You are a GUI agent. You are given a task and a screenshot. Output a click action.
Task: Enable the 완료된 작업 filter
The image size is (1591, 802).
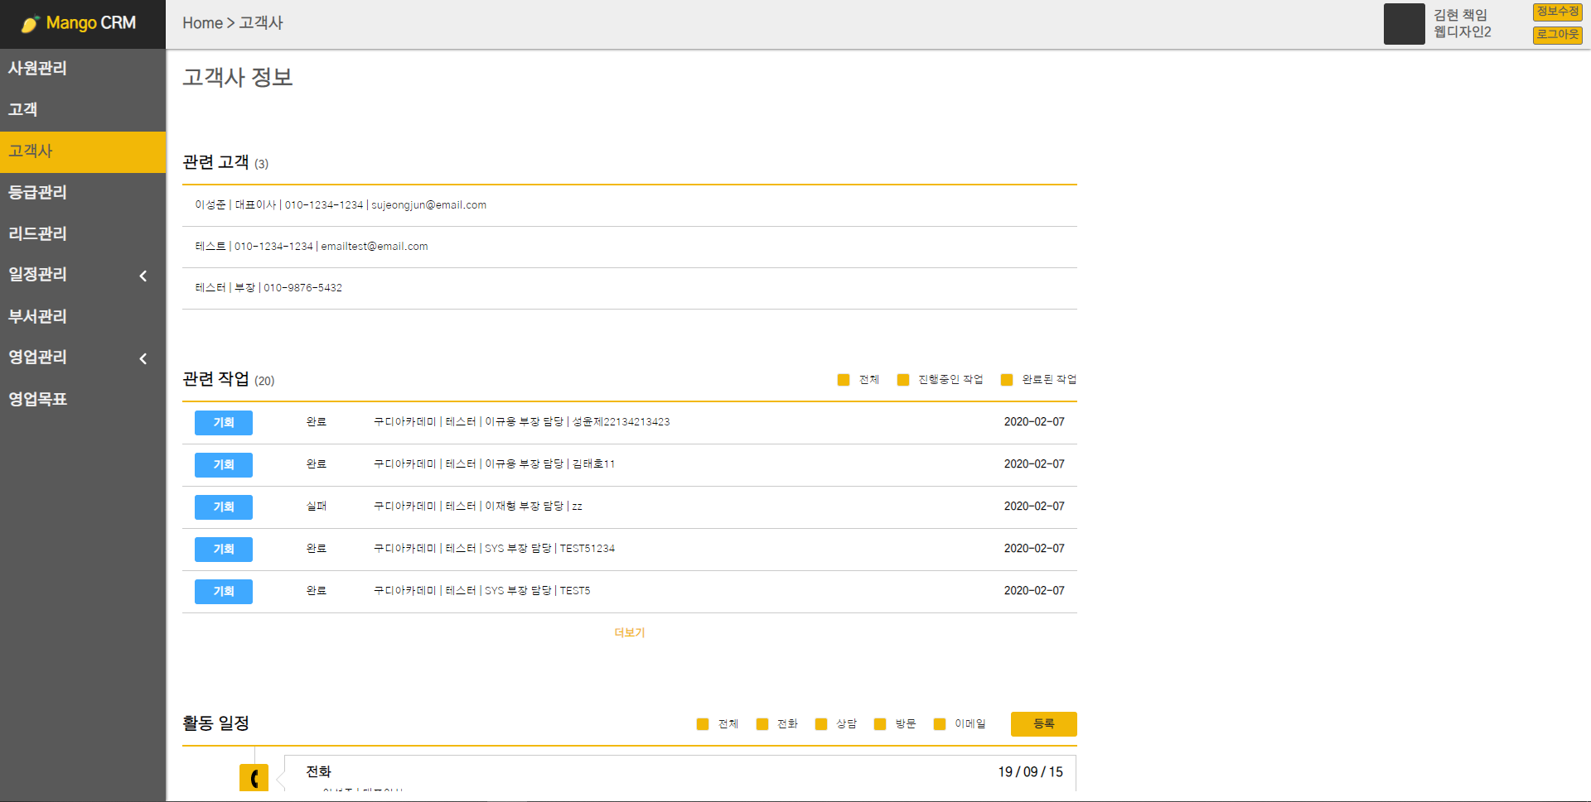1007,379
